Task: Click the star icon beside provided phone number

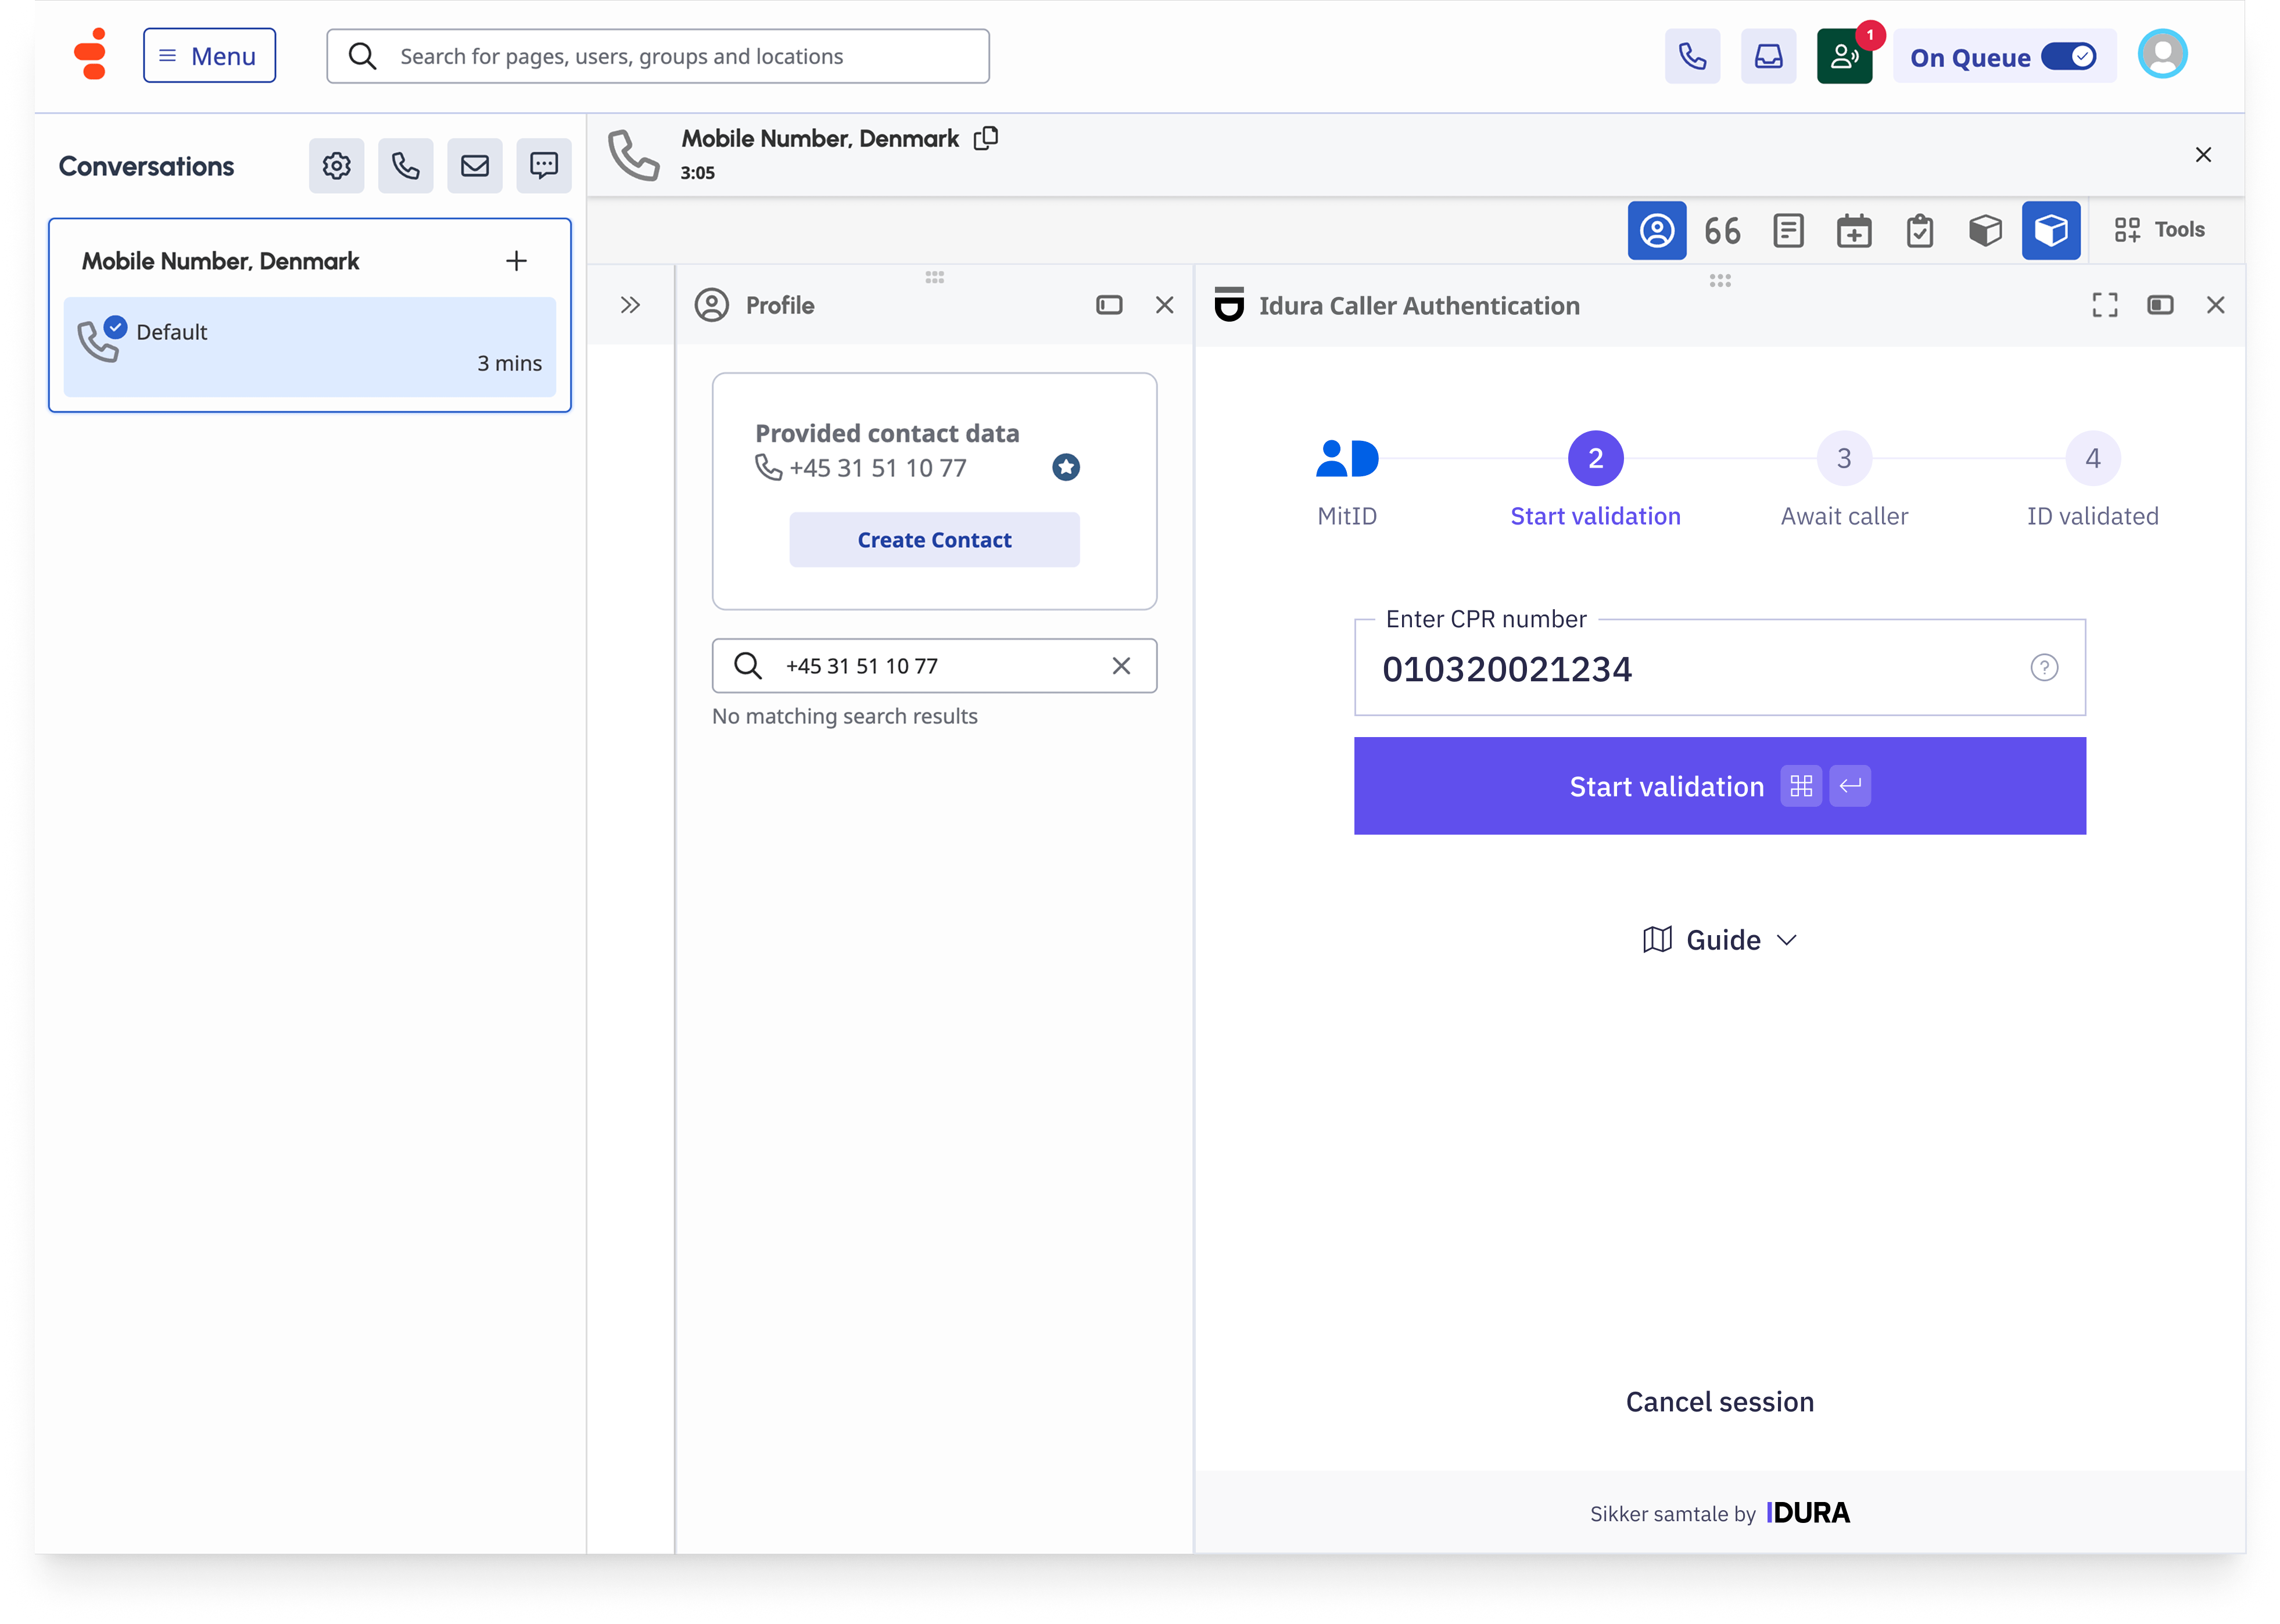Action: [x=1066, y=467]
